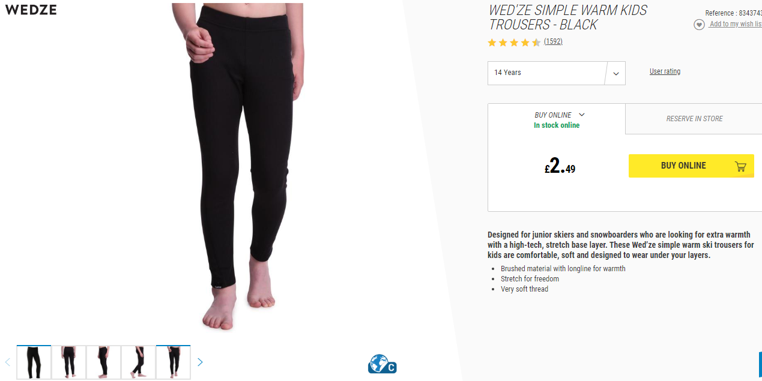
Task: Open the User rating link
Action: [x=665, y=71]
